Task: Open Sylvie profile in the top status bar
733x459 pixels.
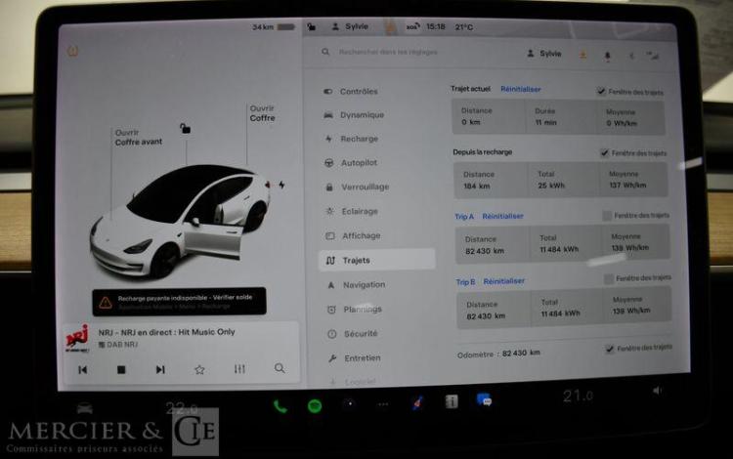Action: click(350, 26)
